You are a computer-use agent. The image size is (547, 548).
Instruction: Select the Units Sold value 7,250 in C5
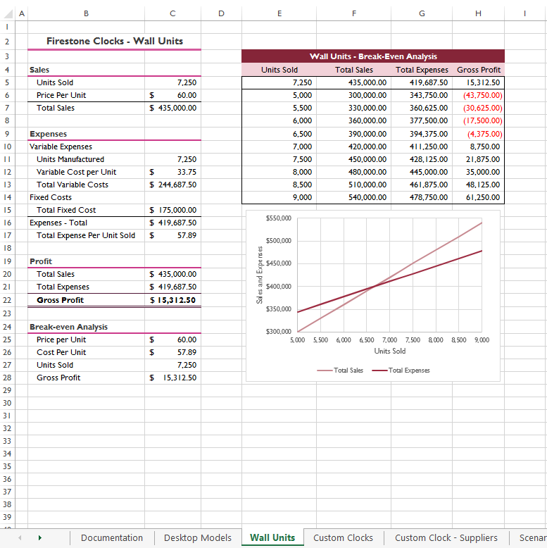173,82
